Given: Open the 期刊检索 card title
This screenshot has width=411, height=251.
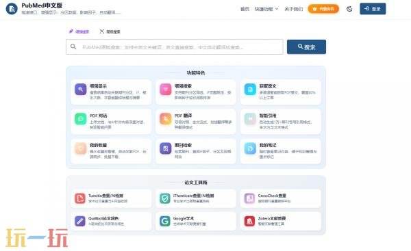Looking at the screenshot, I should [x=183, y=145].
